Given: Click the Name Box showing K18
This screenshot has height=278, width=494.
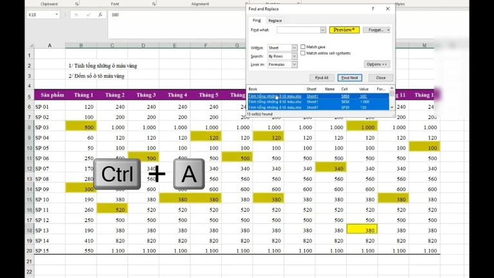Looking at the screenshot, I should tap(41, 15).
